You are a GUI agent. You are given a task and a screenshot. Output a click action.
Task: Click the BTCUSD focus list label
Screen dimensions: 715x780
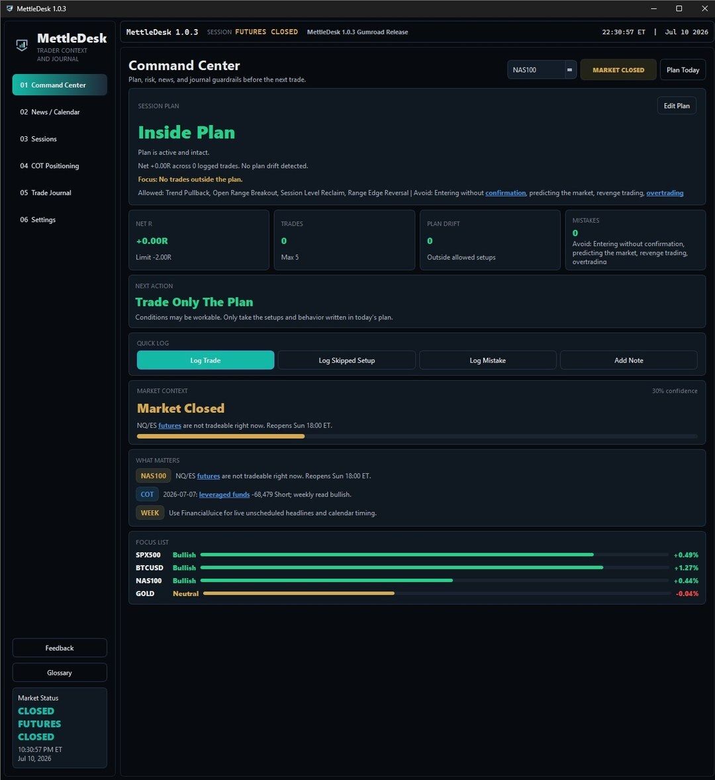point(150,568)
